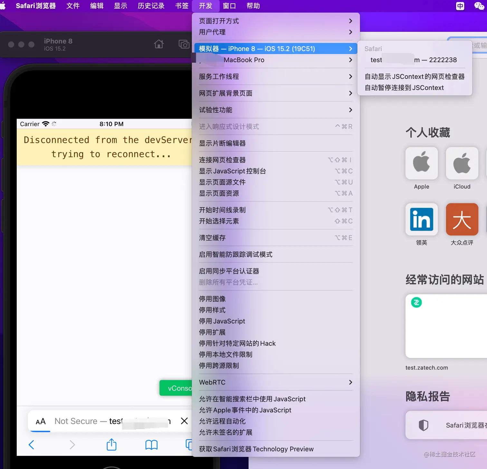Image resolution: width=487 pixels, height=469 pixels.
Task: Open the LinkedIn 领英 favorite icon
Action: point(421,219)
